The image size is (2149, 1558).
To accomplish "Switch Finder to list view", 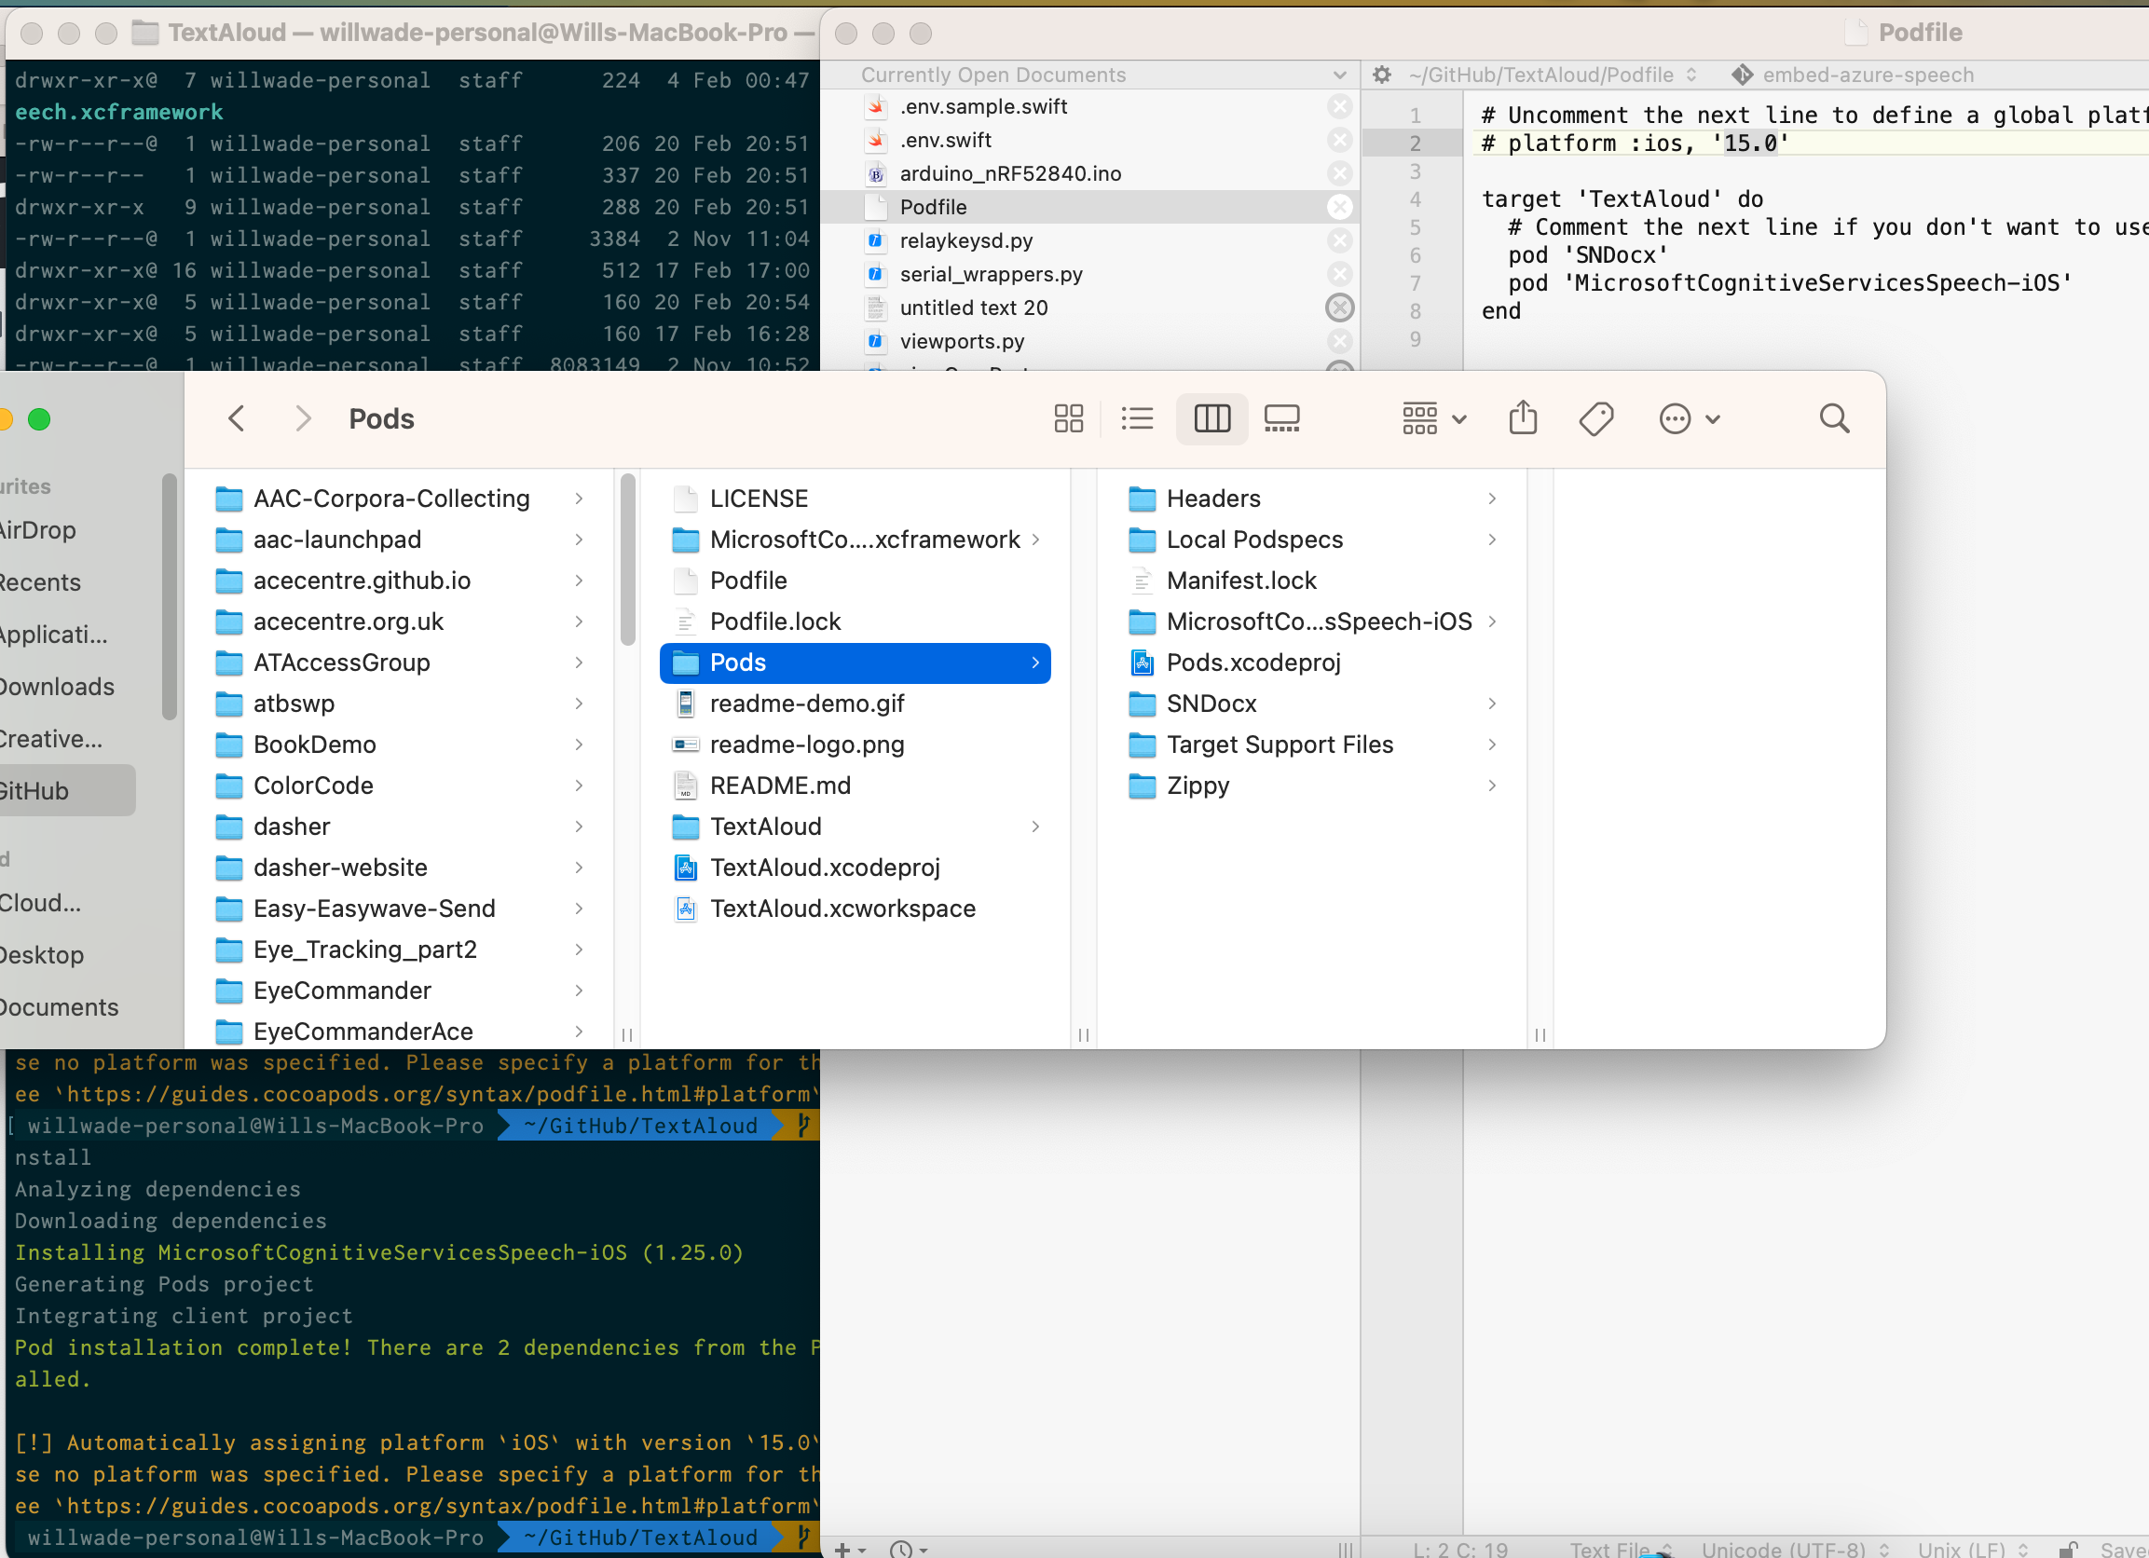I will click(1137, 418).
